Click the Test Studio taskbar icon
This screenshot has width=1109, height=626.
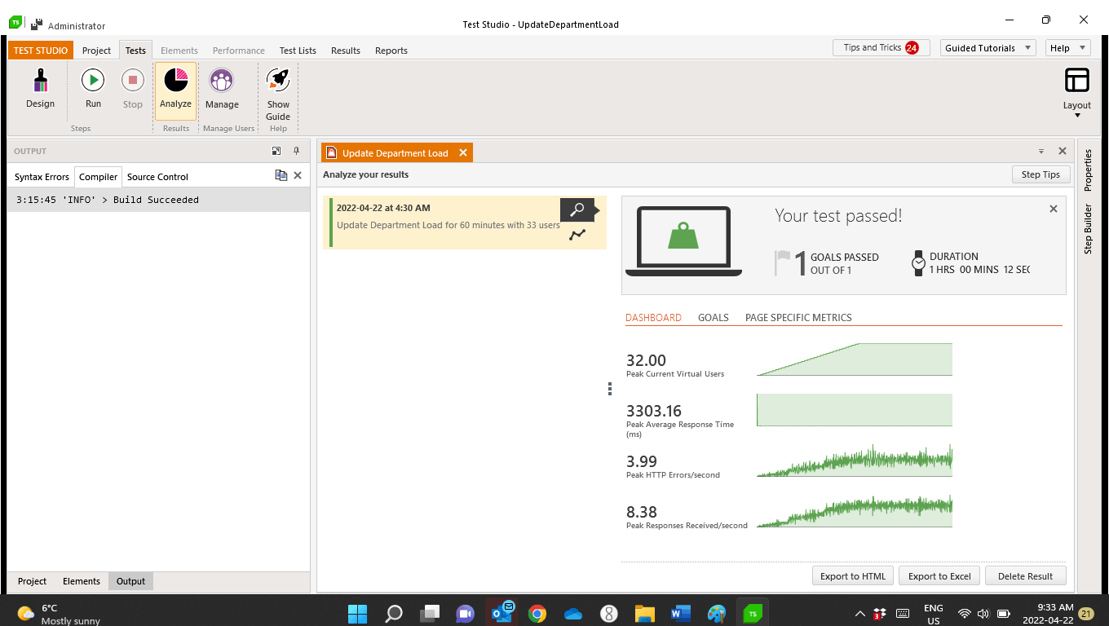(753, 613)
